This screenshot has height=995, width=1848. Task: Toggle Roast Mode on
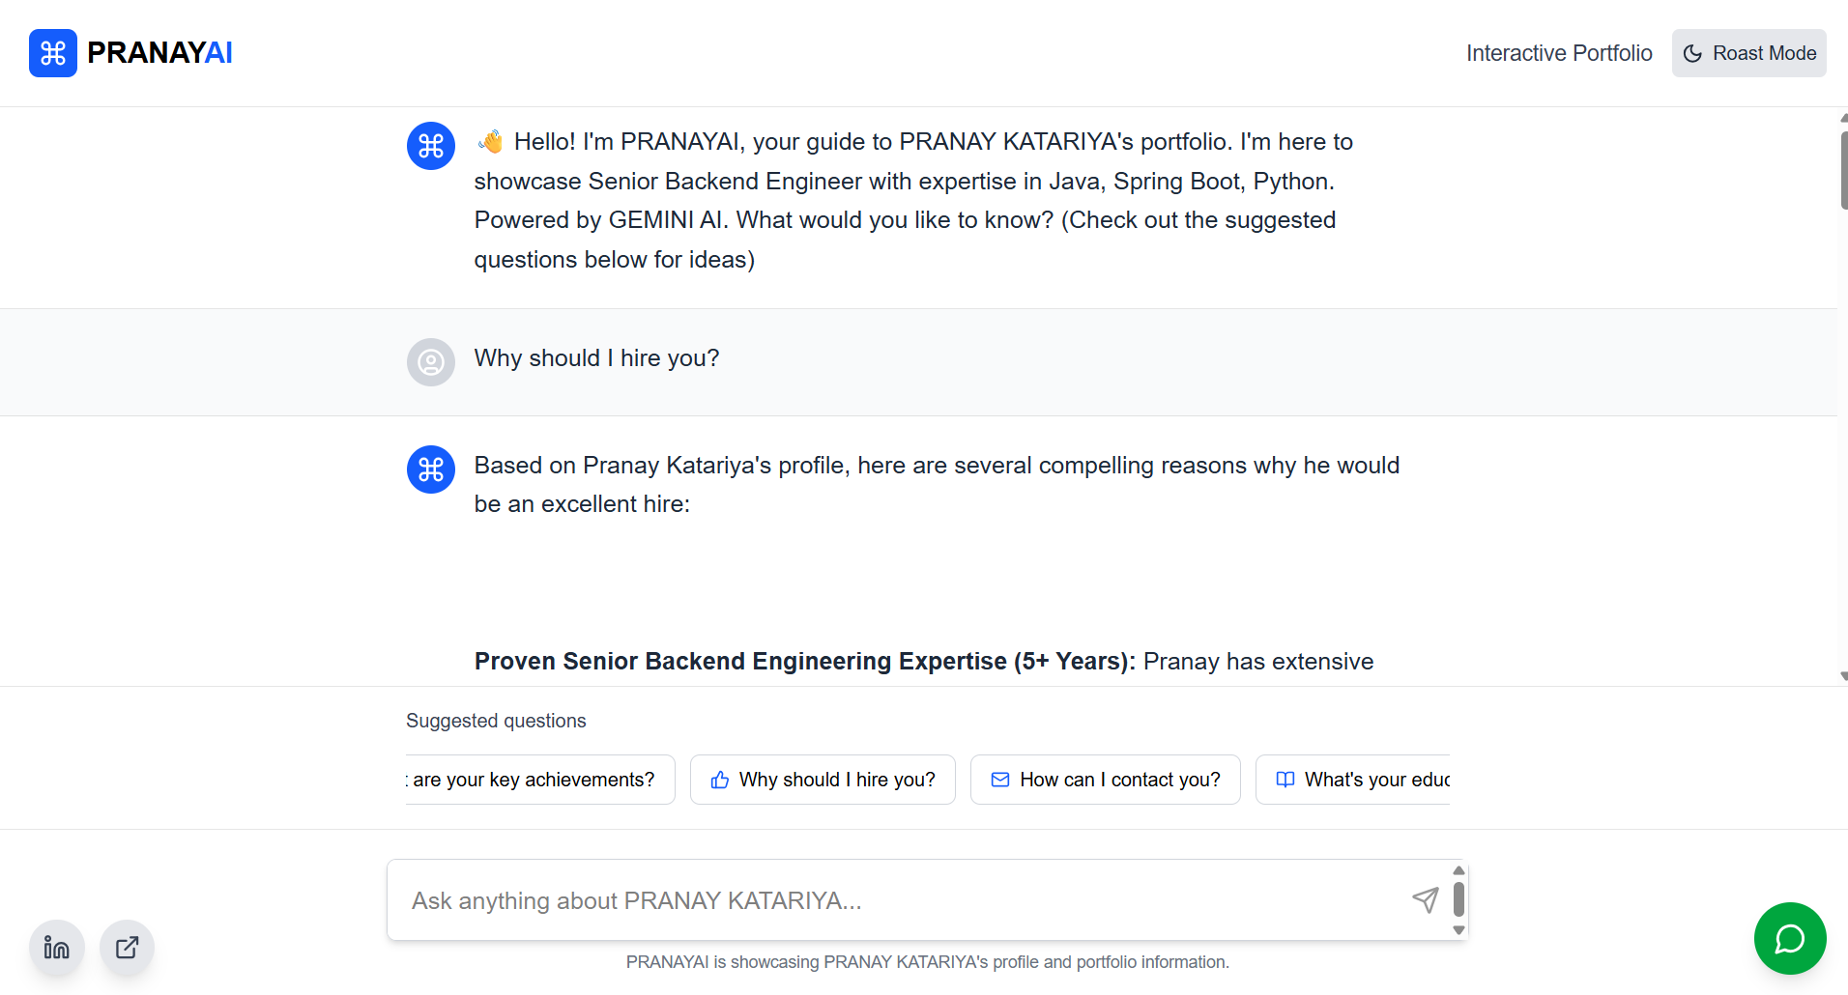1748,53
